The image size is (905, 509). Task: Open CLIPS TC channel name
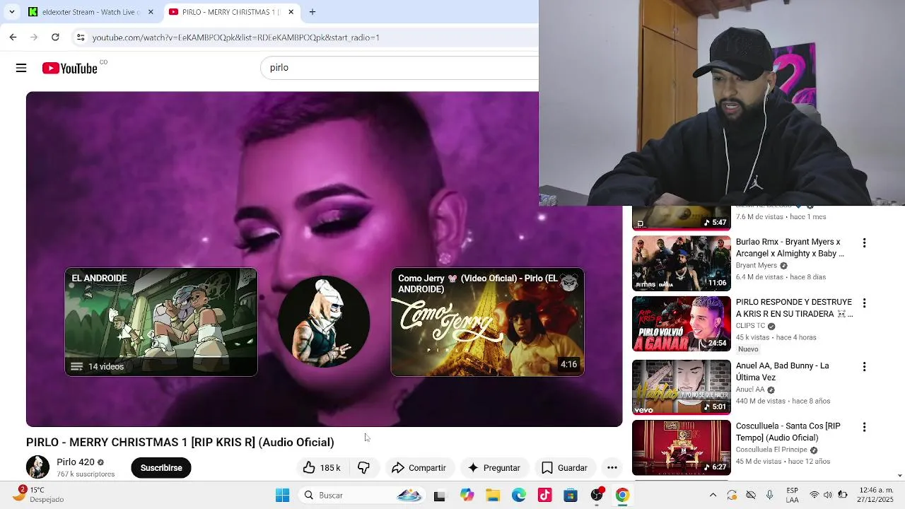point(751,326)
